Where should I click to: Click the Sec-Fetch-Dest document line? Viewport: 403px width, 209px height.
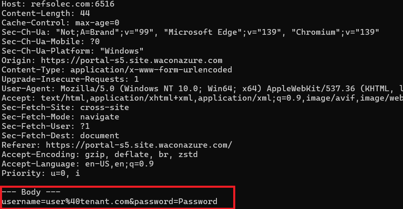click(60, 135)
